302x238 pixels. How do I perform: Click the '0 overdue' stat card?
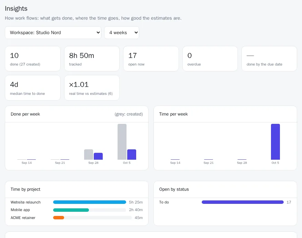(x=210, y=59)
